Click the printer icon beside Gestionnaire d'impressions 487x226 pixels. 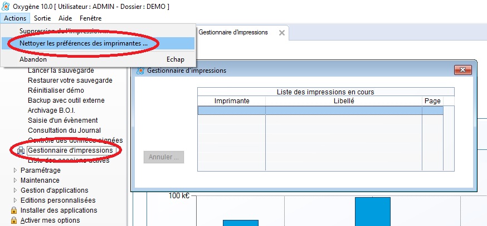click(x=21, y=150)
